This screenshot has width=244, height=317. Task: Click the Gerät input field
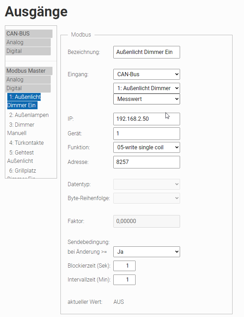146,134
